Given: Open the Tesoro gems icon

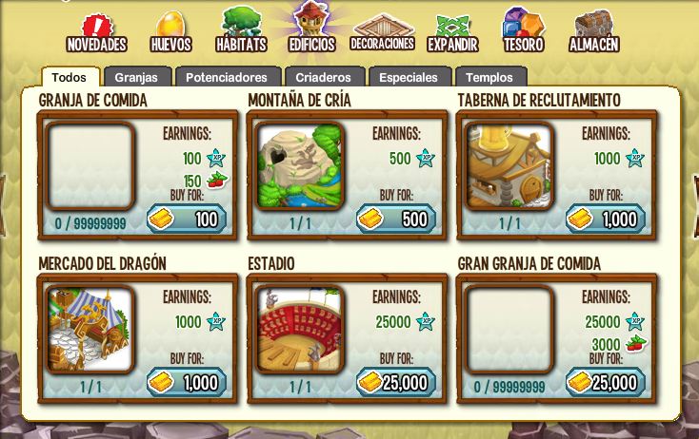Looking at the screenshot, I should pos(524,30).
